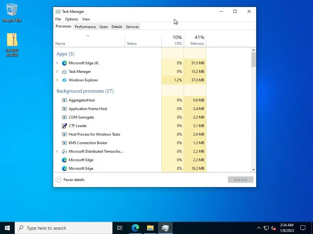Screen dimensions: 313x234
Task: Open the Recycle Bin desktop icon
Action: [12, 12]
